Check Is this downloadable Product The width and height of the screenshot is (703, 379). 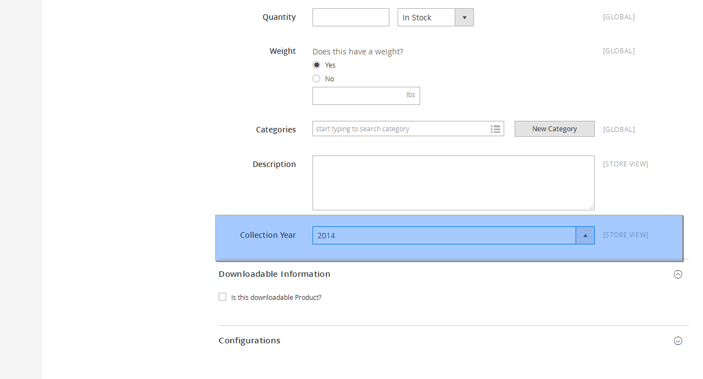pyautogui.click(x=222, y=297)
